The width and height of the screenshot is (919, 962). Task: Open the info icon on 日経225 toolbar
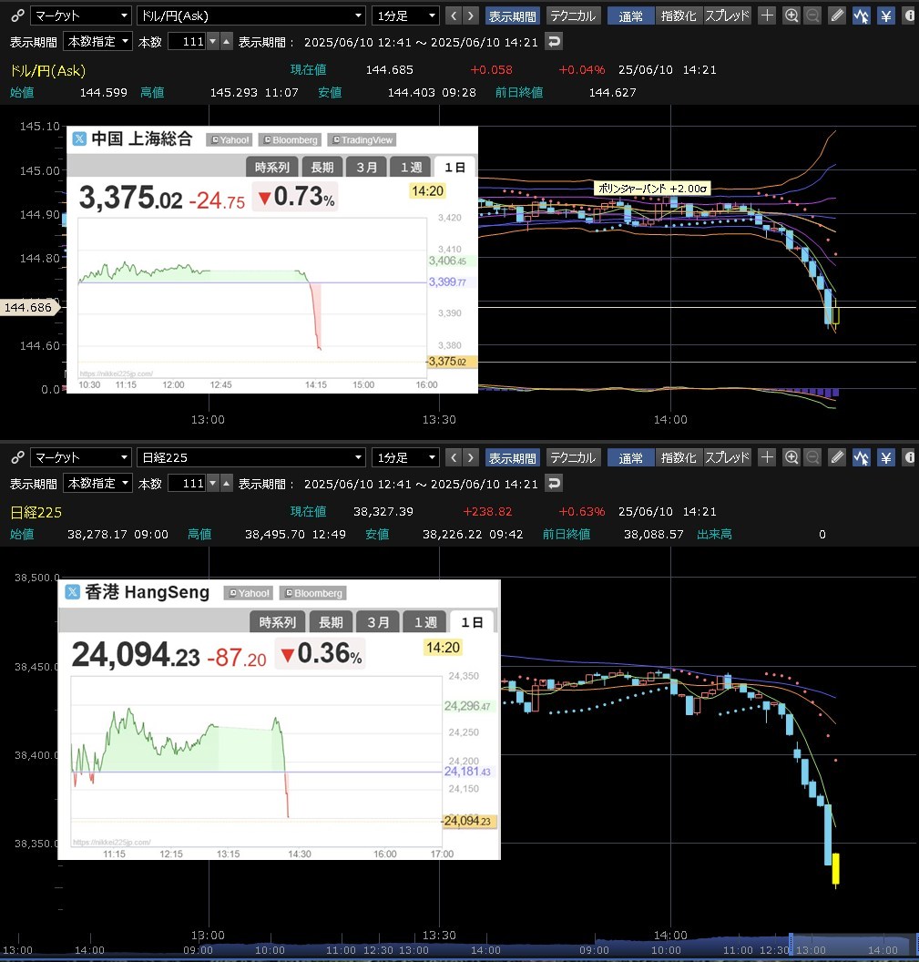909,457
